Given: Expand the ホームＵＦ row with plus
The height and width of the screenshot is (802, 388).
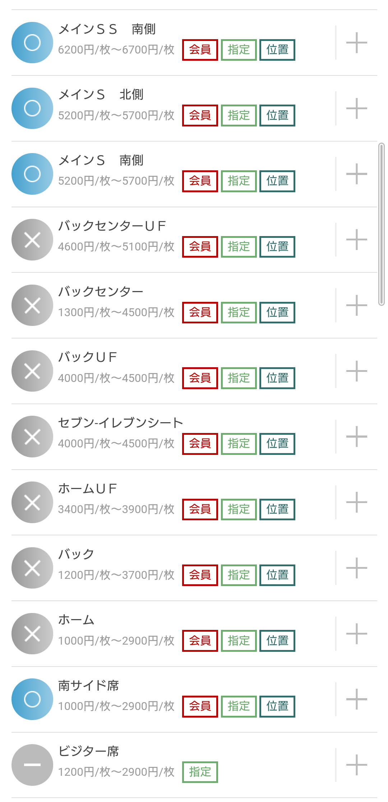Looking at the screenshot, I should [x=356, y=502].
